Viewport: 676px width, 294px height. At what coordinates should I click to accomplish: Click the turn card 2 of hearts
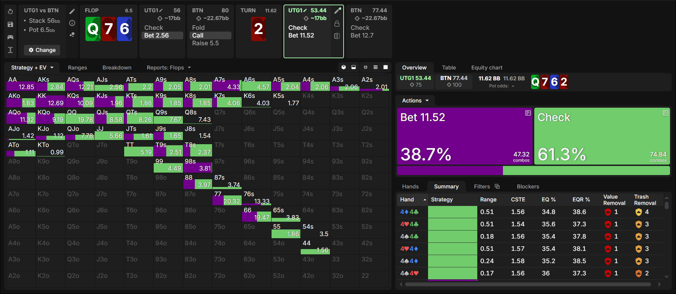(x=259, y=29)
